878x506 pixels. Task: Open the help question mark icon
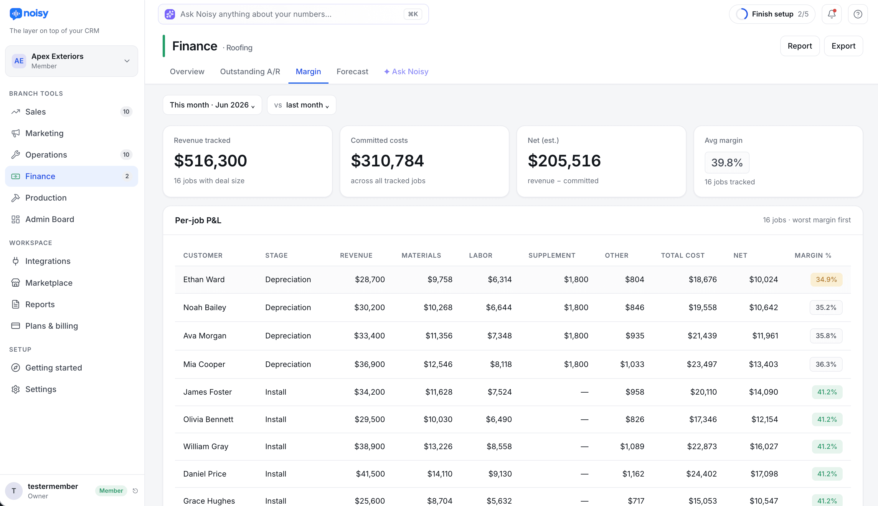pyautogui.click(x=857, y=14)
